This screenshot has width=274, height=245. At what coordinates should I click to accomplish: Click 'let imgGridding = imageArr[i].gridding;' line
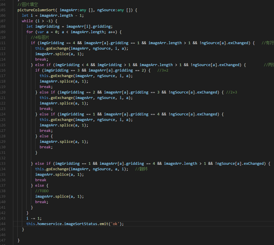[x=70, y=27]
